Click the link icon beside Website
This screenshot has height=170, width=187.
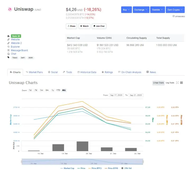(8, 40)
